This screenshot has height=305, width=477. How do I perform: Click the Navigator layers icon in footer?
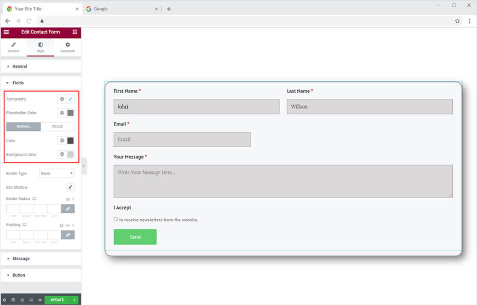(13, 300)
